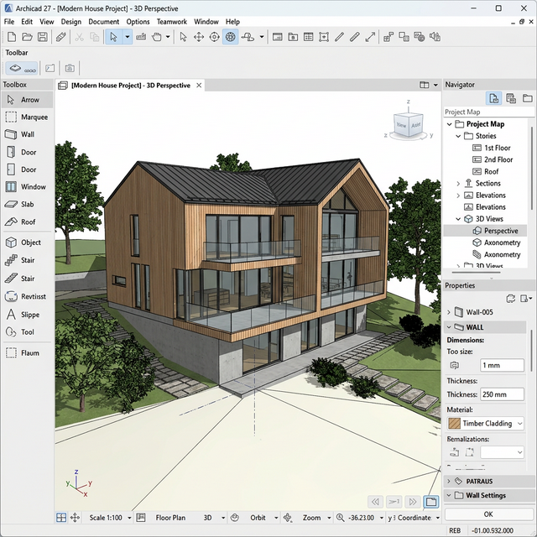Expand the Sections tree node
This screenshot has height=537, width=537.
(x=458, y=184)
